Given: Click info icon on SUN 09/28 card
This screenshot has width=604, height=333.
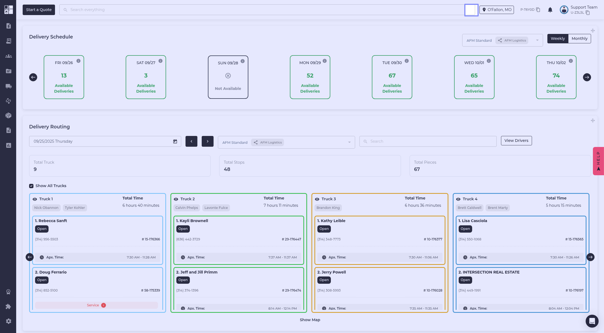Looking at the screenshot, I should (x=243, y=61).
